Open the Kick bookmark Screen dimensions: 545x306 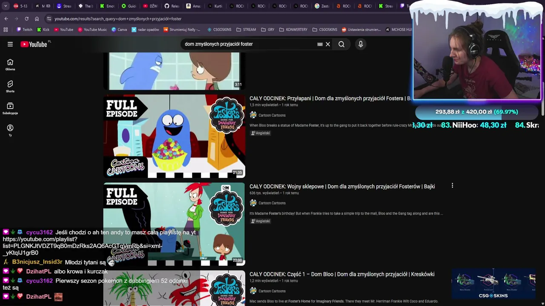[43, 30]
